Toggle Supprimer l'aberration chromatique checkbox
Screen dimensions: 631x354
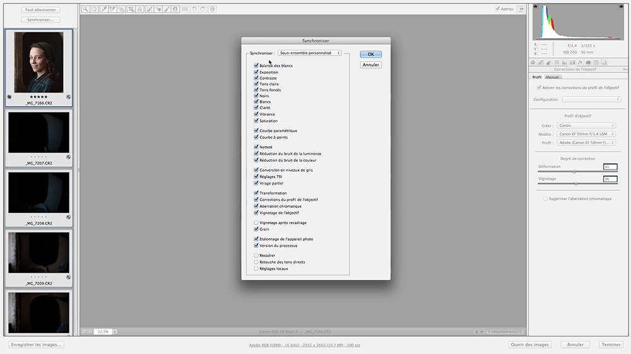[x=545, y=198]
